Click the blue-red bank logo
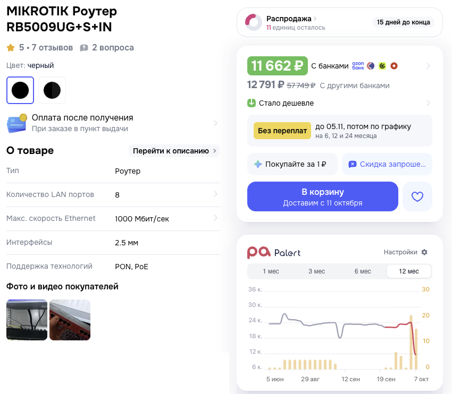This screenshot has width=452, height=394. tap(371, 66)
